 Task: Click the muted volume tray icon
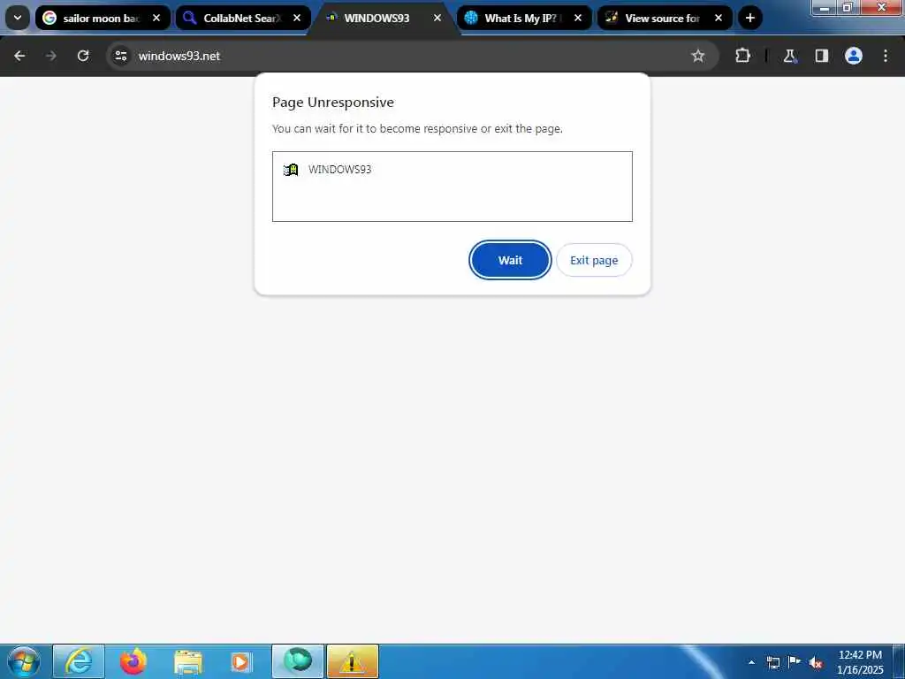coord(816,662)
